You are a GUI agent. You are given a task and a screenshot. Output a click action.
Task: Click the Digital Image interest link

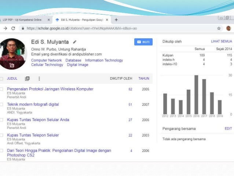(78, 65)
